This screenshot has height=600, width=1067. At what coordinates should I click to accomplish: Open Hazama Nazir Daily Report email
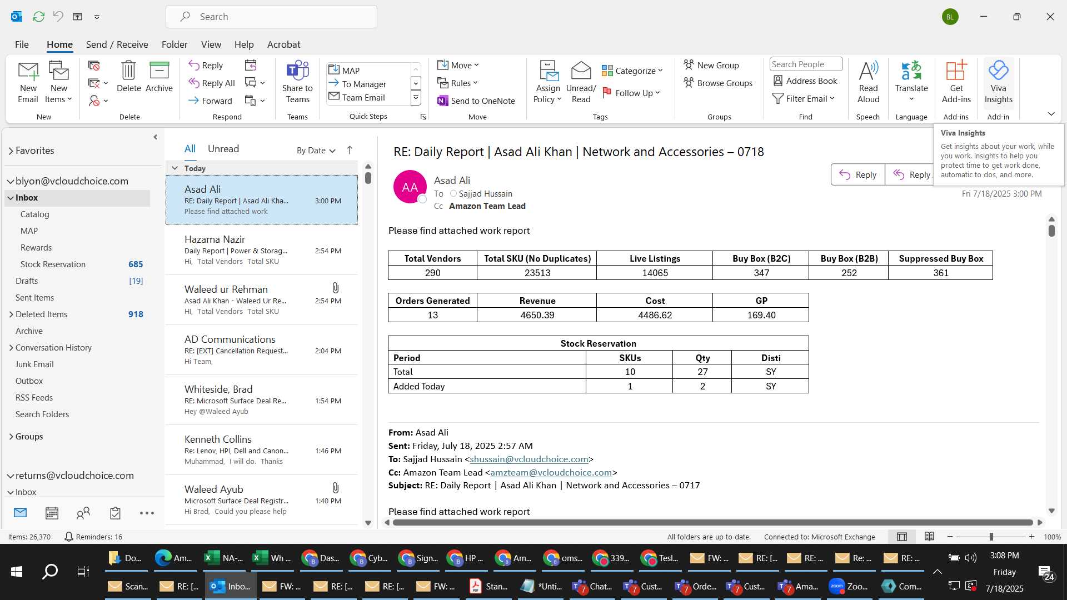pyautogui.click(x=262, y=250)
